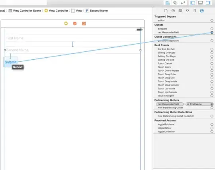215x170 pixels.
Task: Open the File inspector tab
Action: pos(166,11)
